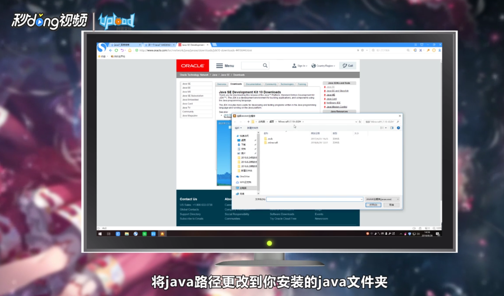This screenshot has height=296, width=504.
Task: Click NetBeans IDE link
Action: click(333, 103)
